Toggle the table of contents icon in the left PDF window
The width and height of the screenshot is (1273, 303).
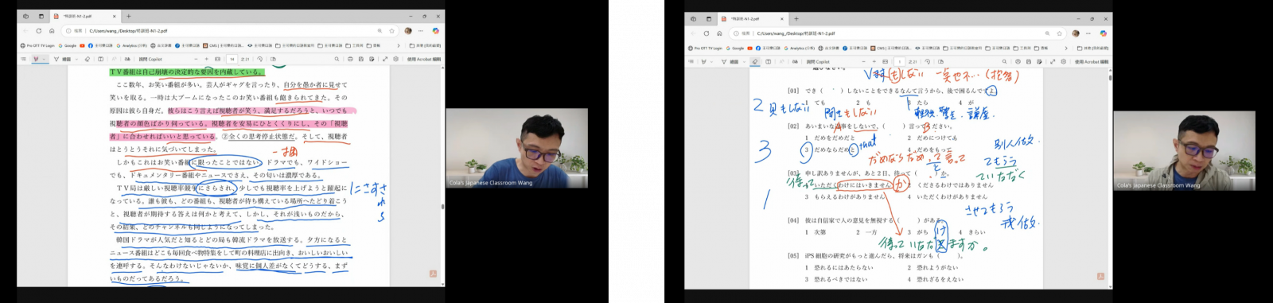[23, 59]
